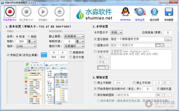The image size is (179, 111).
Task: Click the region height 500 field
Action: pos(63,57)
